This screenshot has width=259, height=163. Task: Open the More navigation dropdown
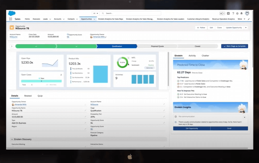[241, 19]
